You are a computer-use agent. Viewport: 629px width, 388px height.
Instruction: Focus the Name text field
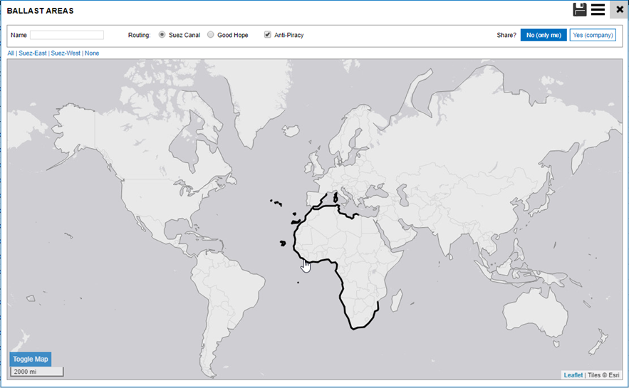pos(67,35)
